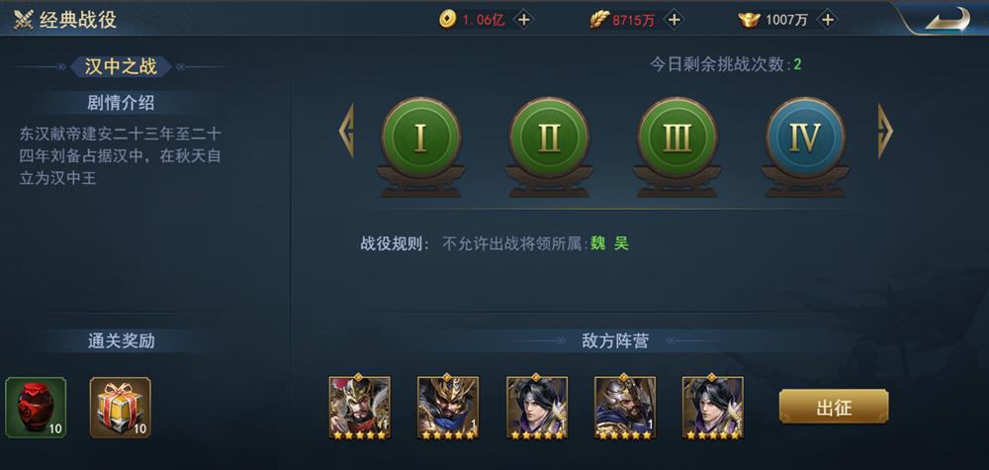Image resolution: width=989 pixels, height=470 pixels.
Task: Choose the blue stage IV medallion
Action: pos(805,139)
